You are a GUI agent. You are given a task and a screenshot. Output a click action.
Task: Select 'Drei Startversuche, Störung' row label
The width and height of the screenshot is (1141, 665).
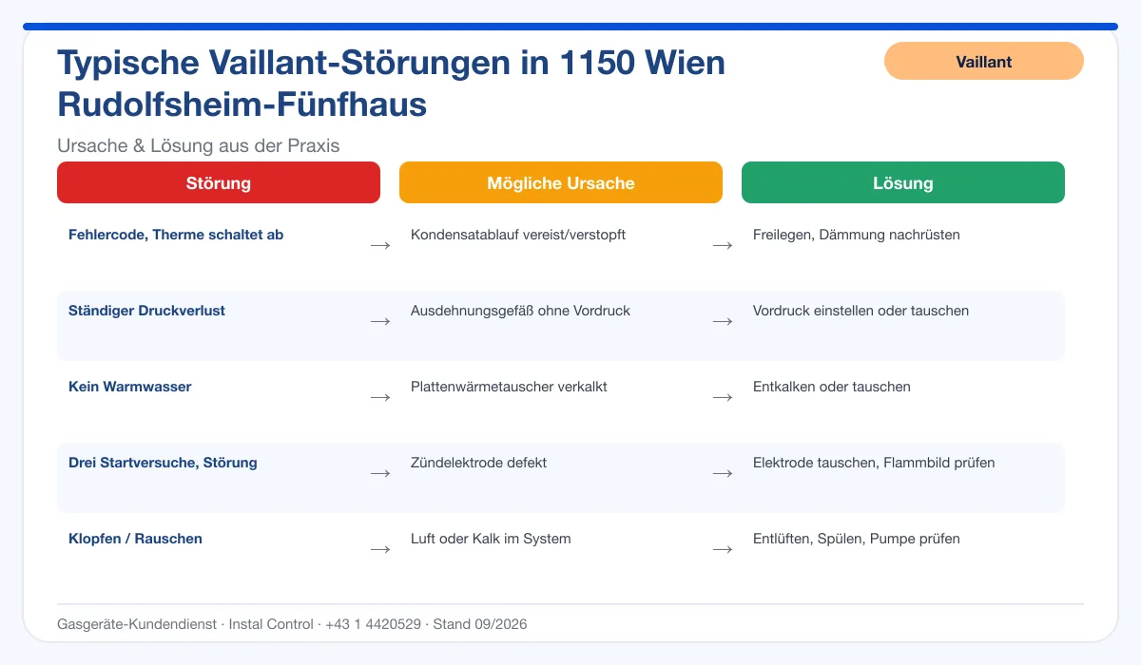pos(163,463)
